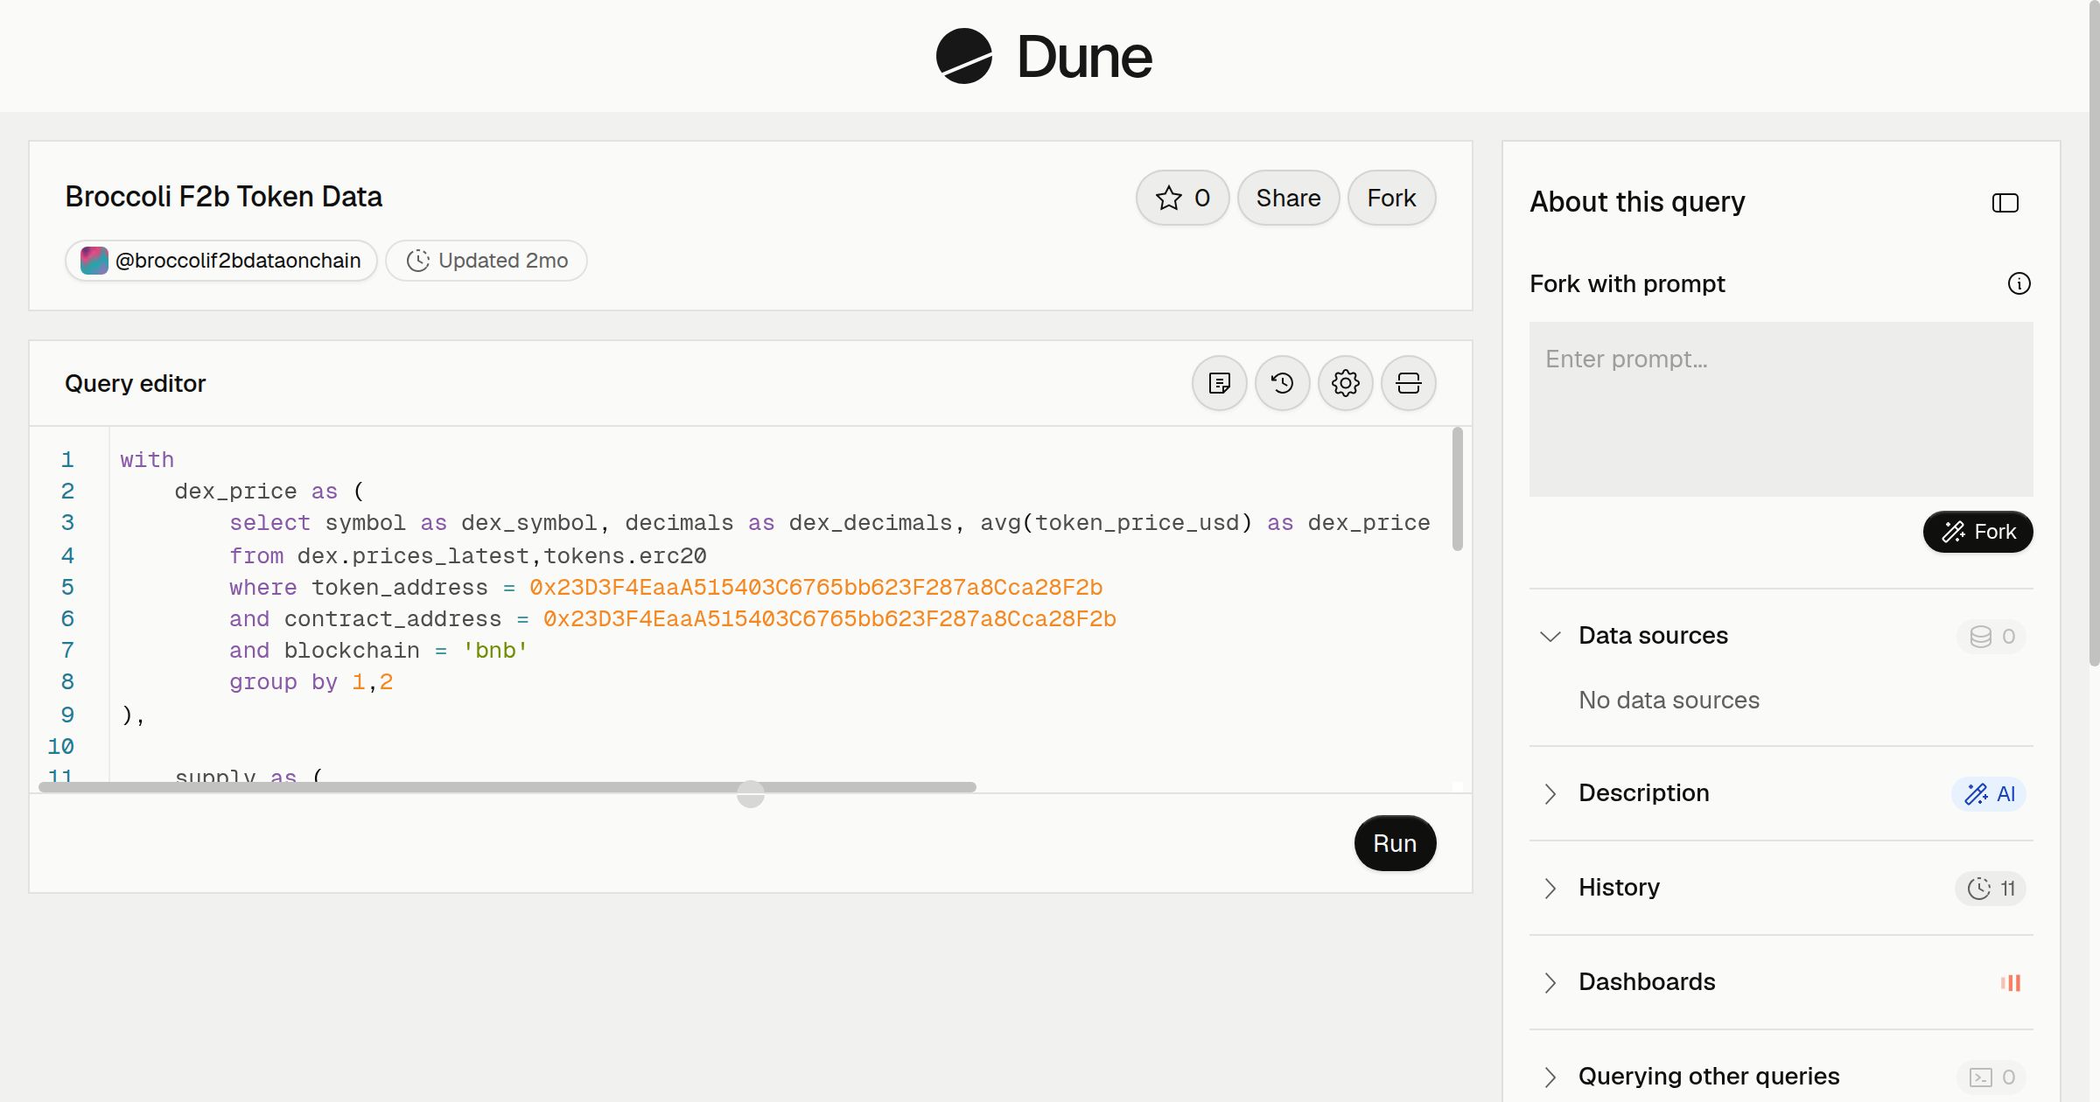Click the Dune logo icon
Image resolution: width=2100 pixels, height=1102 pixels.
pos(963,56)
